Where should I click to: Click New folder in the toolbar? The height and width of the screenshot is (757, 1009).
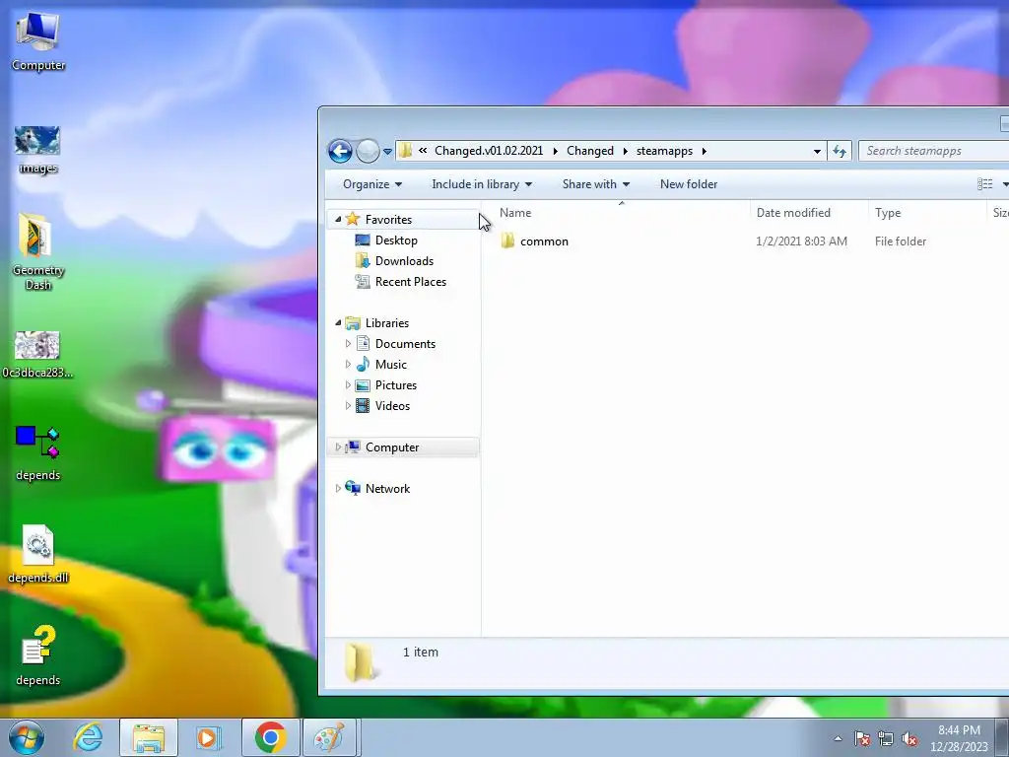point(689,184)
